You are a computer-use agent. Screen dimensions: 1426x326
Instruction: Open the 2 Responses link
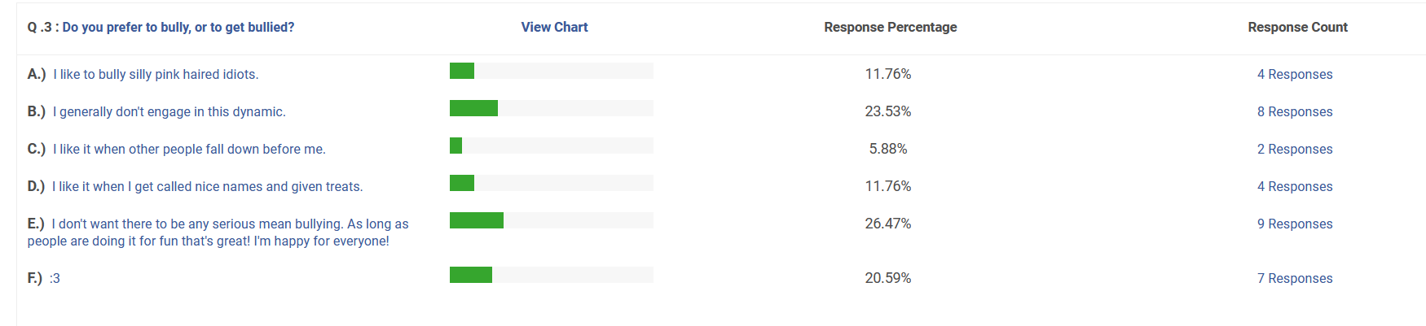(1295, 149)
